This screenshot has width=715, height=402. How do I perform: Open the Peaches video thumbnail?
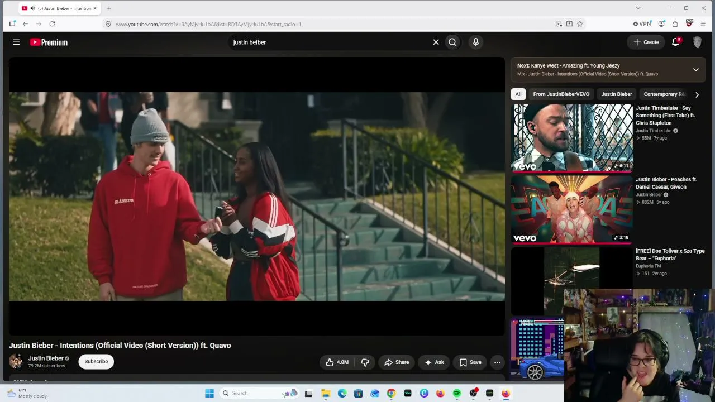(x=572, y=209)
